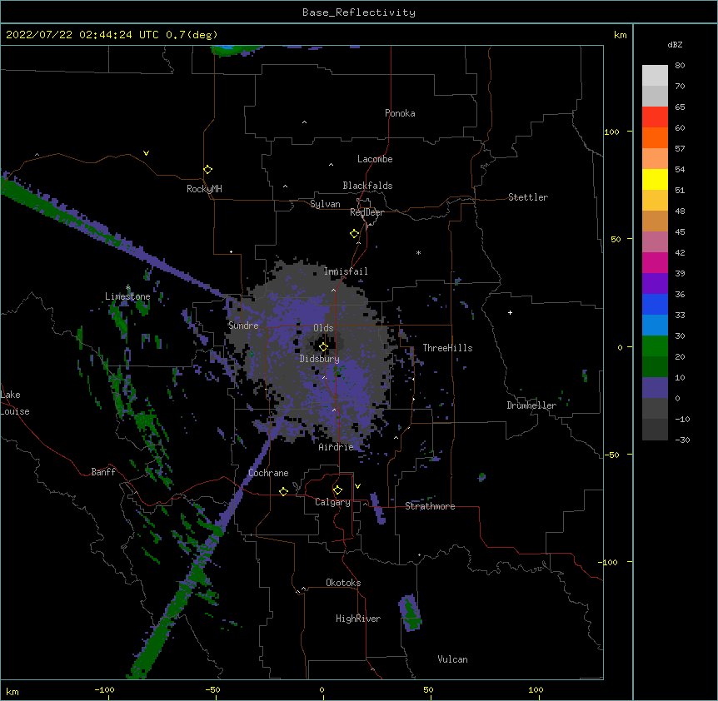Image resolution: width=718 pixels, height=701 pixels.
Task: Pick the green 20-30 dBZ legend swatch
Action: (655, 346)
